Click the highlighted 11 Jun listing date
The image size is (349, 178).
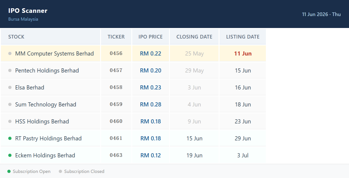coord(243,54)
